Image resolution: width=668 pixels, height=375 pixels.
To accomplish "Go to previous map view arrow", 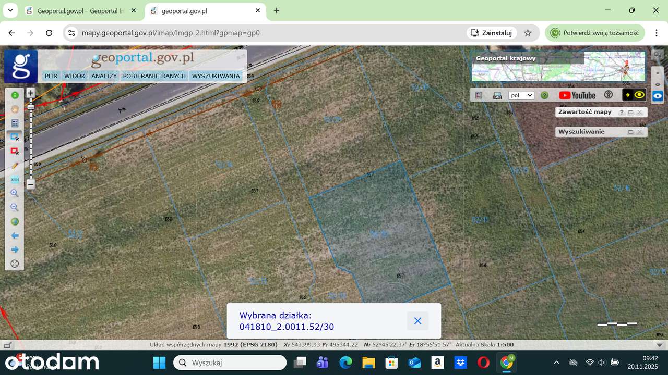I will [x=15, y=235].
